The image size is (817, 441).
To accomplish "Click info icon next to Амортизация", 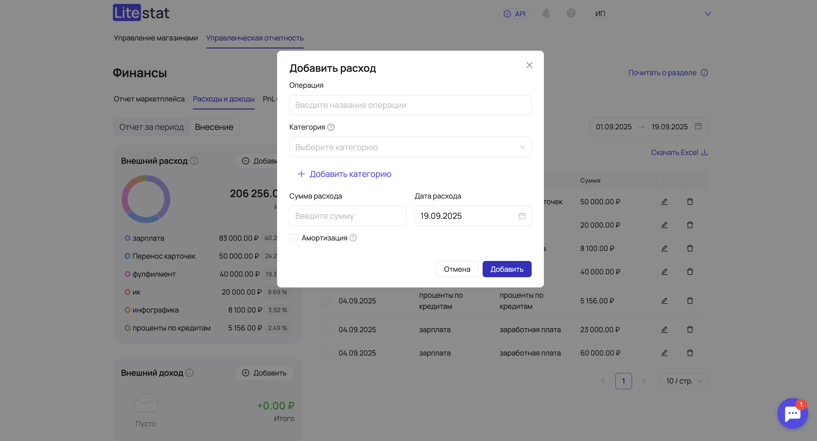I will pos(353,238).
